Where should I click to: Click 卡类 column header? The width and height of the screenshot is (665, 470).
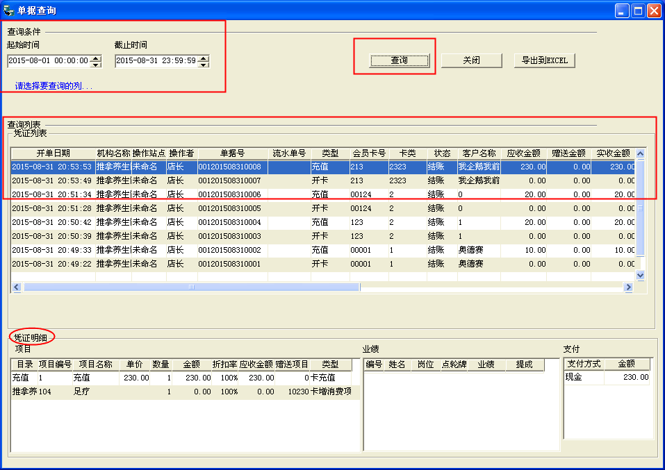coord(408,153)
